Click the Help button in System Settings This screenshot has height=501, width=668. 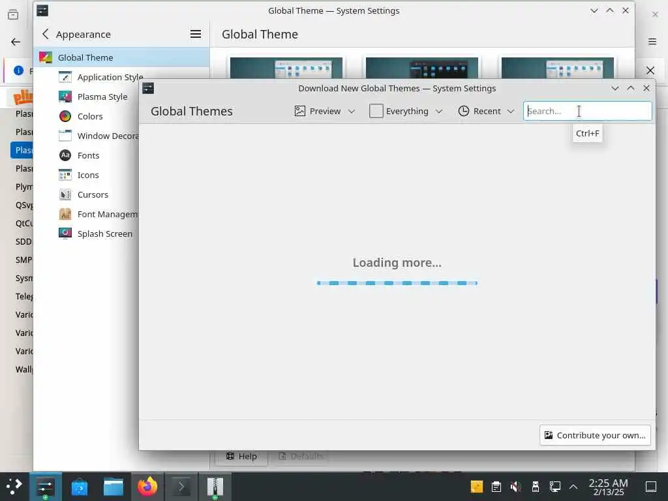click(x=241, y=456)
